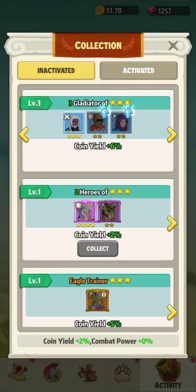
Task: Select the brown hooded gladiator portrait
Action: tap(97, 122)
